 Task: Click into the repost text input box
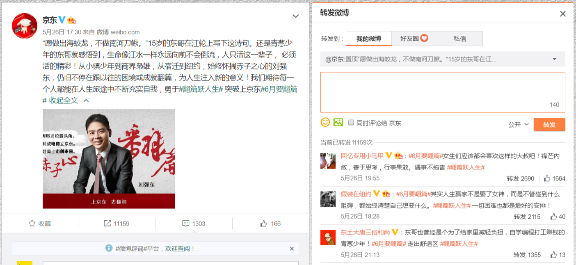click(x=443, y=92)
